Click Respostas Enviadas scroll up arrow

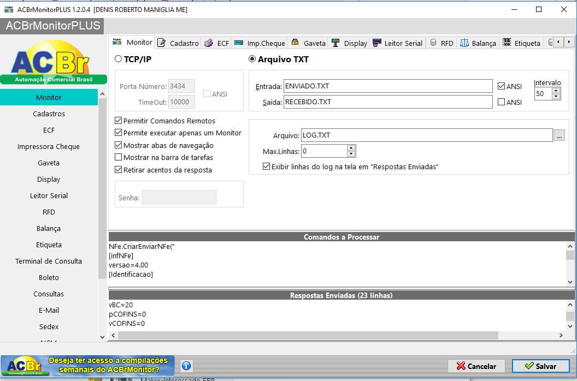click(570, 305)
